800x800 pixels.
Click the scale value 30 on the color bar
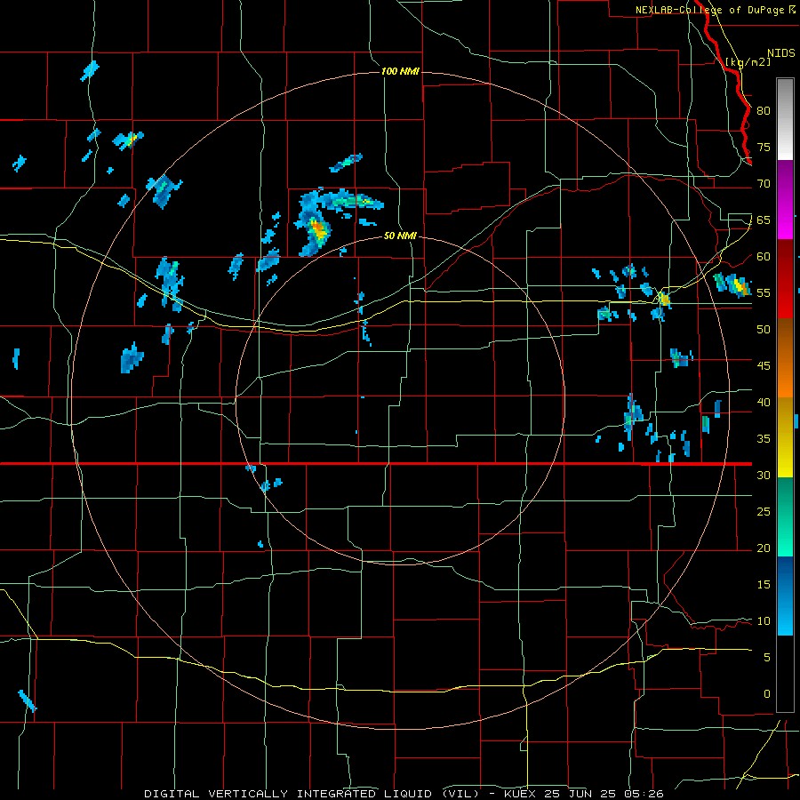764,476
